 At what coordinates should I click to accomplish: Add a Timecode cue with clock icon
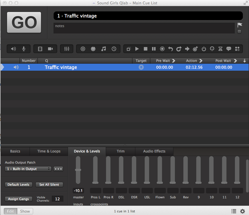pos(114,49)
